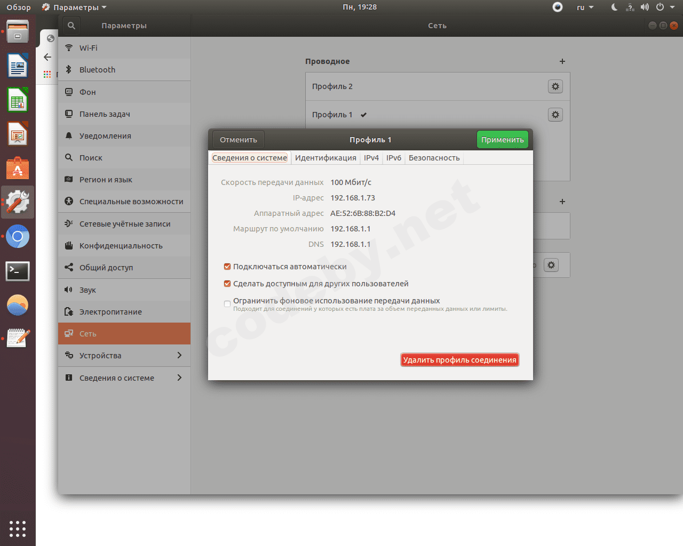Screen dimensions: 683x546
Task: Launch Terminal from the dock
Action: (18, 271)
